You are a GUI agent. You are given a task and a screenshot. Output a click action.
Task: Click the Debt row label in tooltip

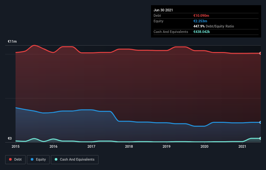pyautogui.click(x=157, y=16)
